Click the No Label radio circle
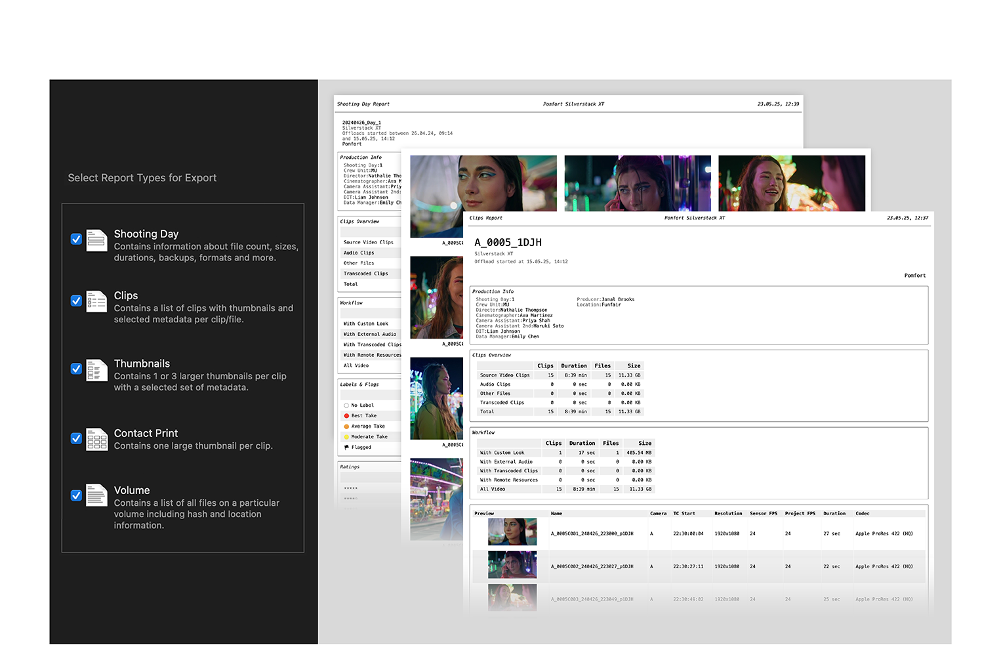 pyautogui.click(x=346, y=406)
